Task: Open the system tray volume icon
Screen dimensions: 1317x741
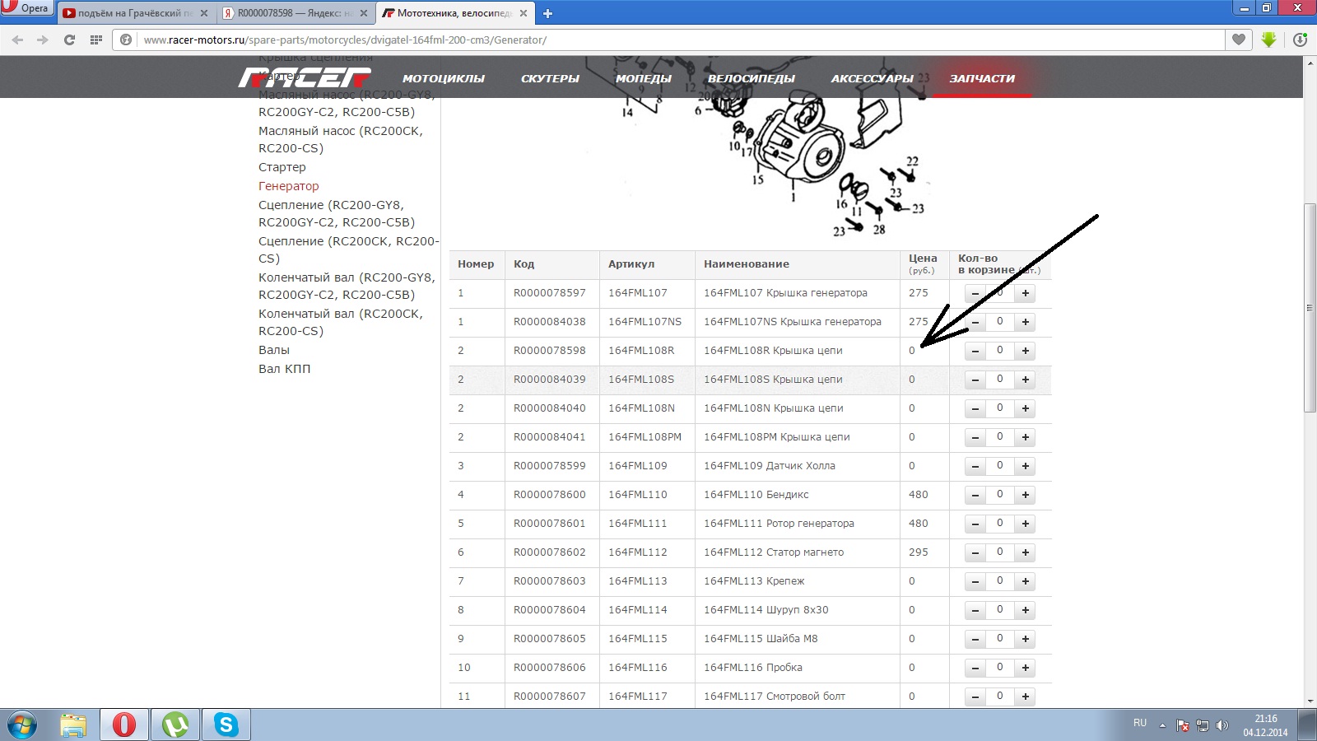Action: tap(1222, 725)
